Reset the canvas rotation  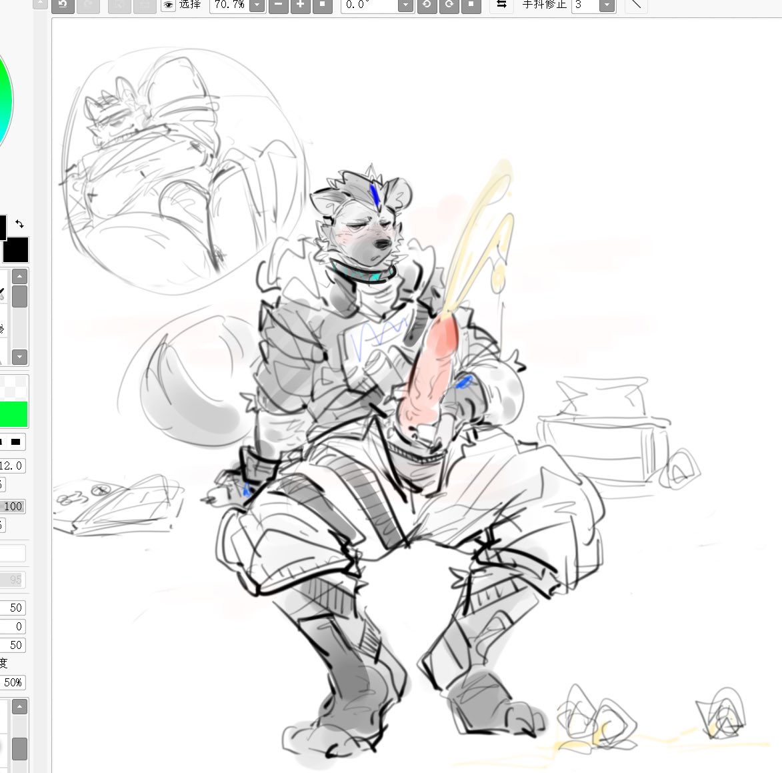[x=471, y=5]
